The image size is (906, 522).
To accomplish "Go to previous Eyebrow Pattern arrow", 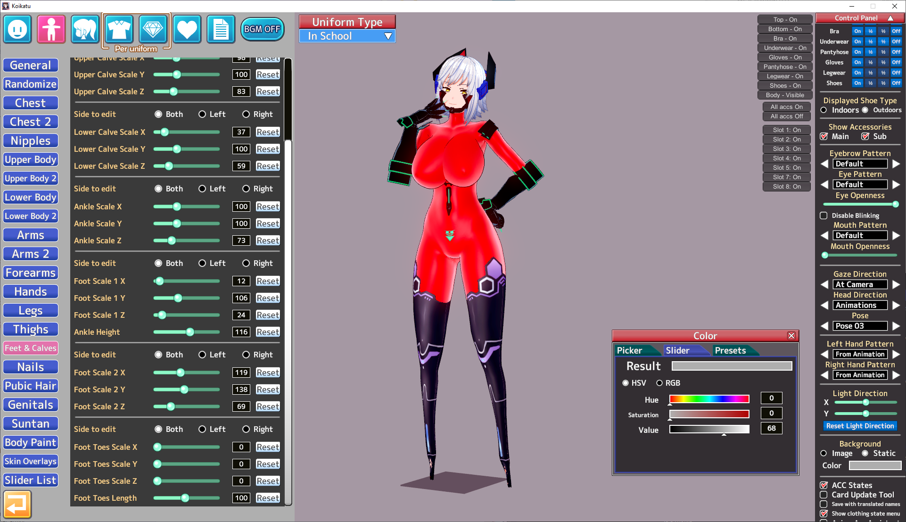I will pos(824,164).
